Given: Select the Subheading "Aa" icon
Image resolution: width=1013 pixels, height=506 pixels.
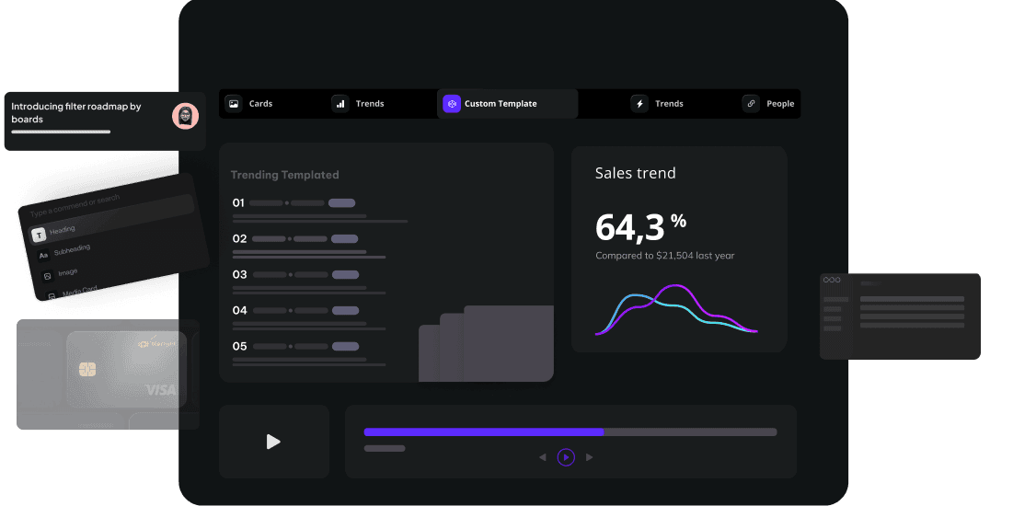Looking at the screenshot, I should (43, 255).
